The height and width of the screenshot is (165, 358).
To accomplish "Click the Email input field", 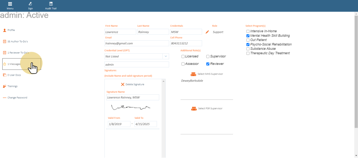I will click(136, 43).
